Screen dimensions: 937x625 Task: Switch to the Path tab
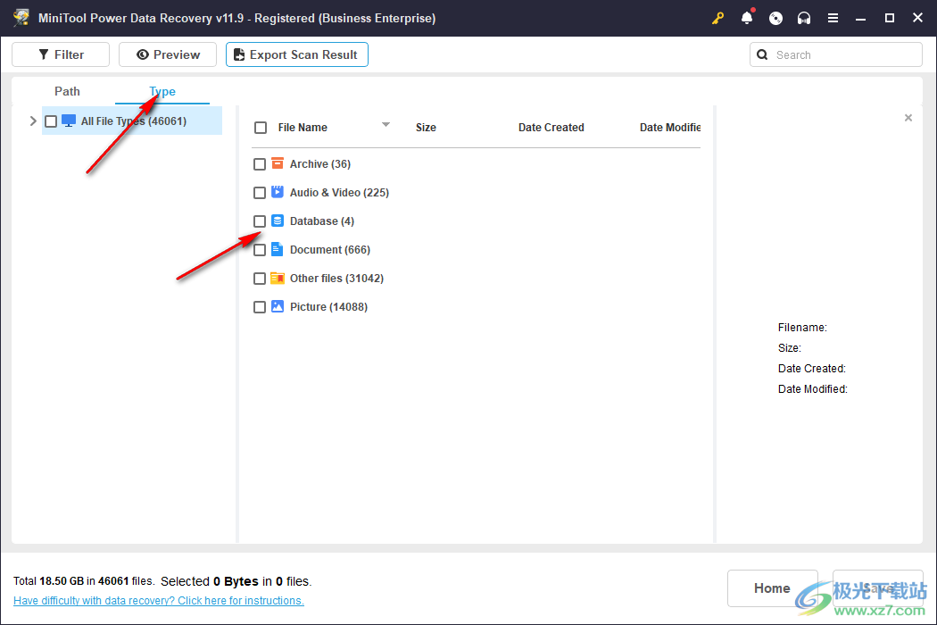[67, 91]
